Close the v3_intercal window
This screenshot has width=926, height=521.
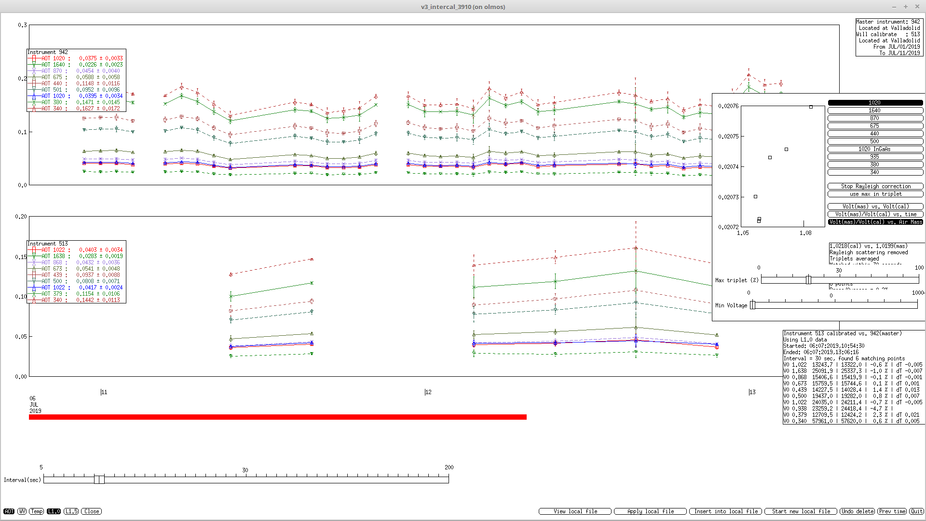point(917,7)
